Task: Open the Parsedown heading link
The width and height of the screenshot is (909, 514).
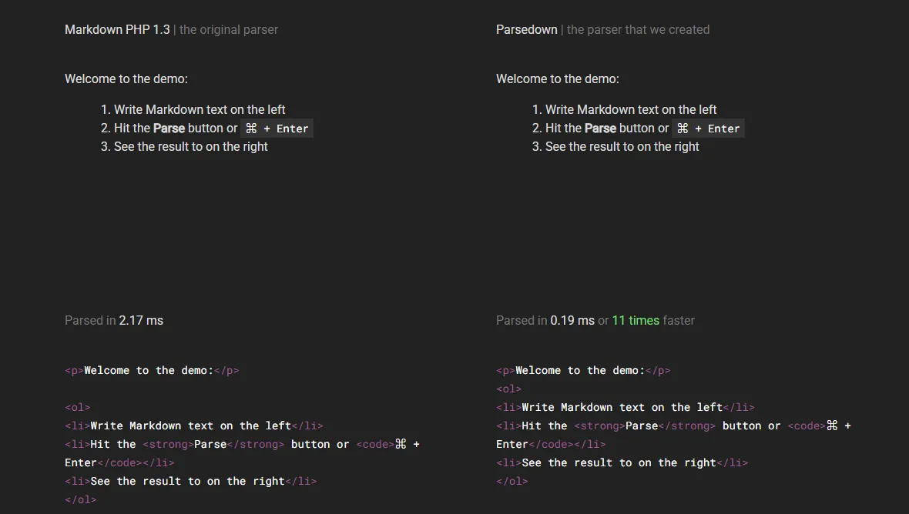Action: (526, 30)
